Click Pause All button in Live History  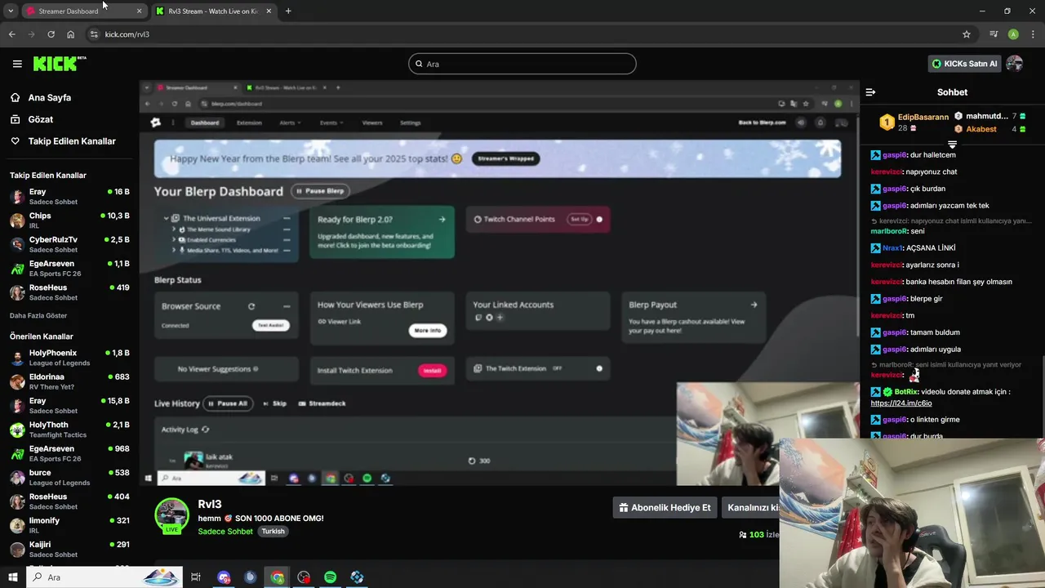pos(228,403)
